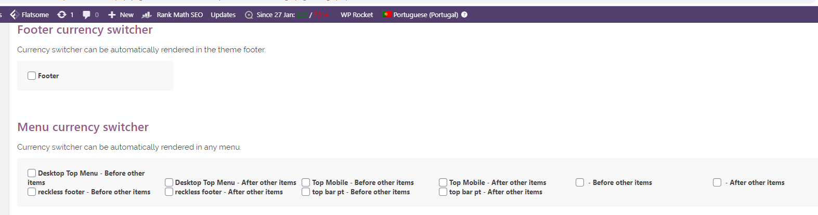Check Desktop Top Menu - Before other items
Image resolution: width=818 pixels, height=215 pixels.
tap(32, 173)
